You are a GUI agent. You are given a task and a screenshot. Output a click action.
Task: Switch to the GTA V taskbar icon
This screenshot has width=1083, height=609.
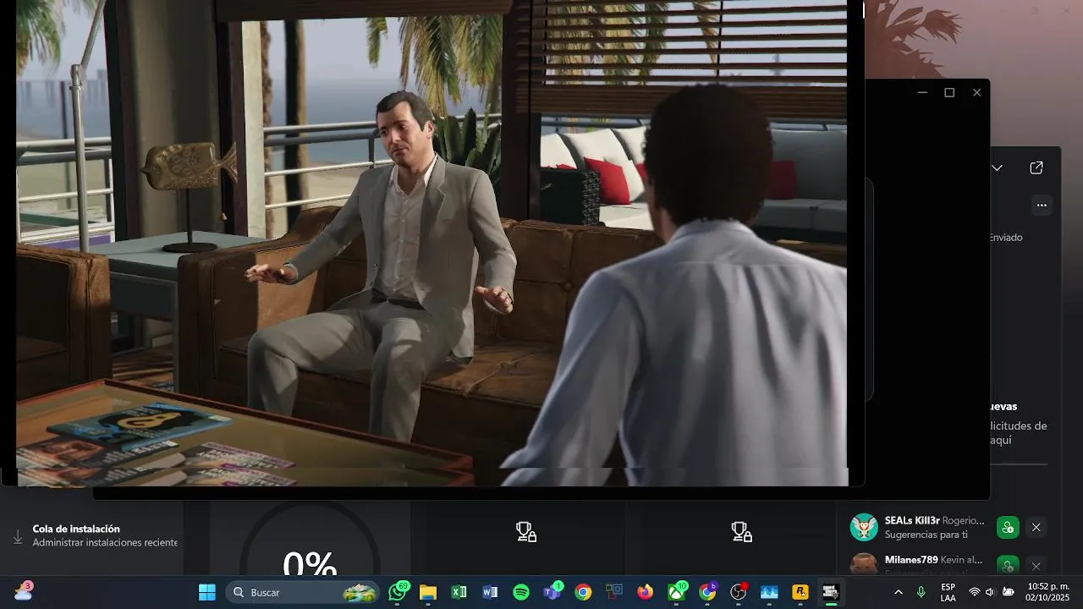coord(831,592)
